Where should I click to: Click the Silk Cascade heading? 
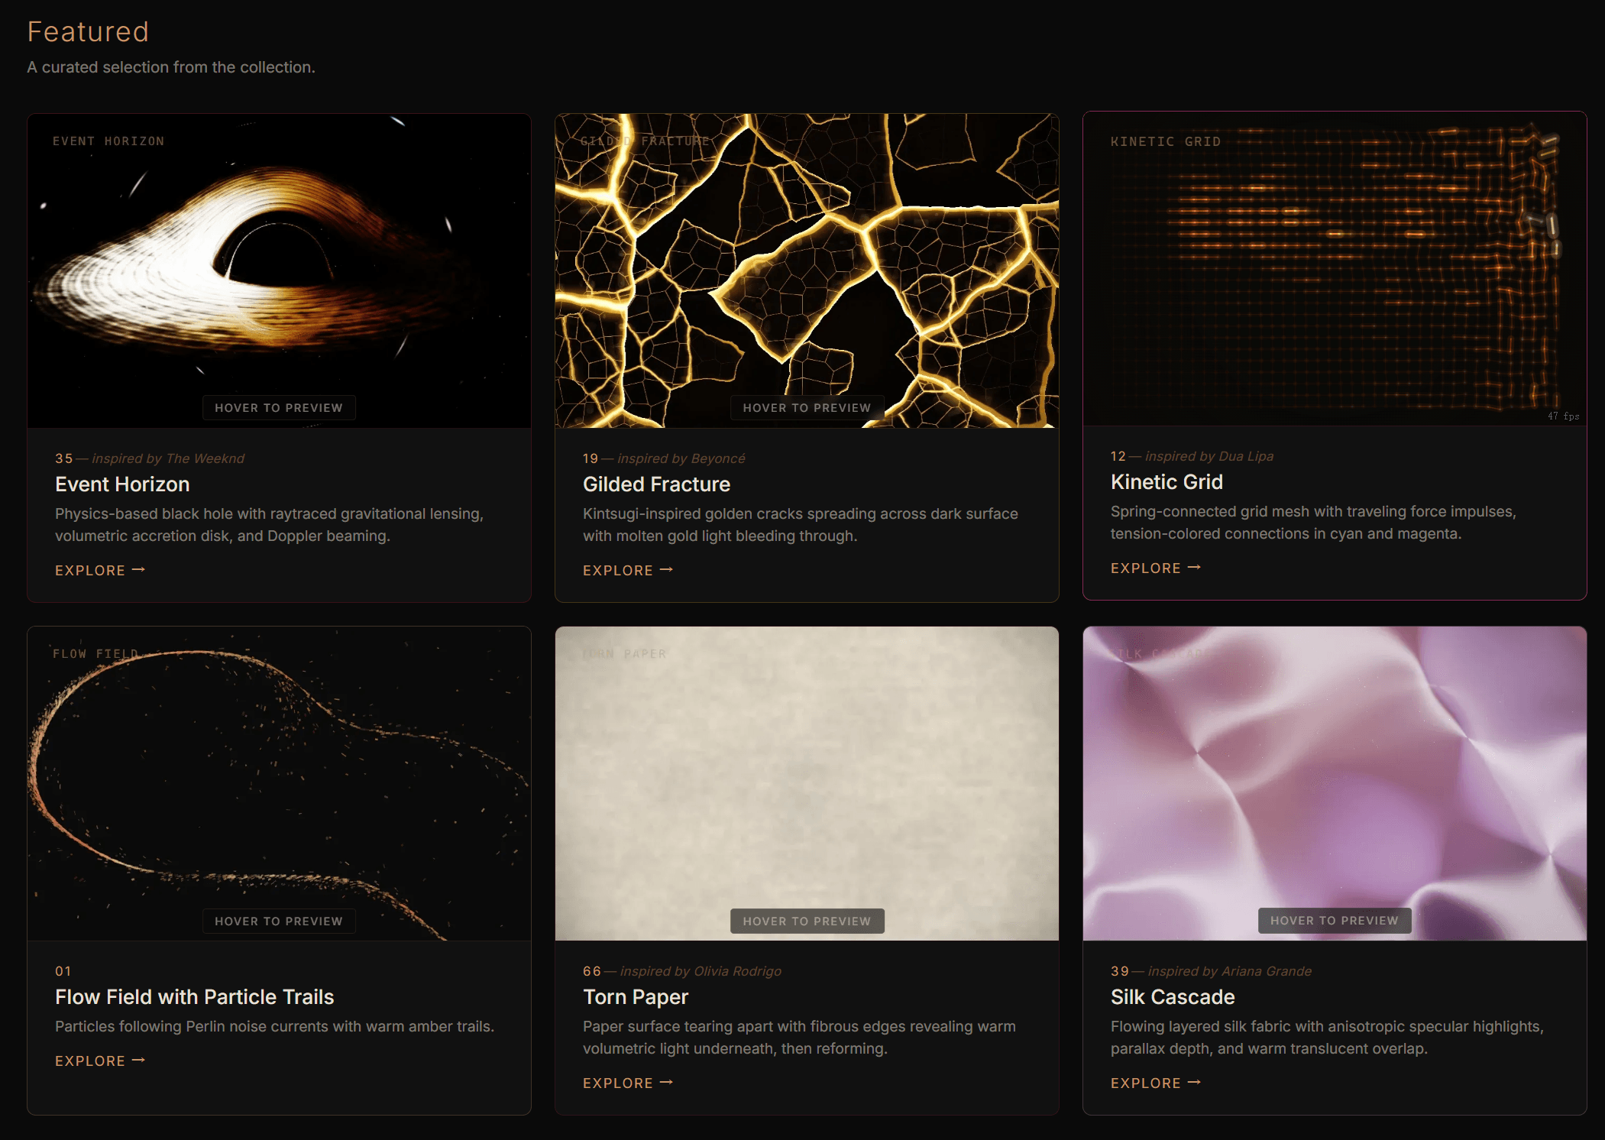(x=1172, y=997)
